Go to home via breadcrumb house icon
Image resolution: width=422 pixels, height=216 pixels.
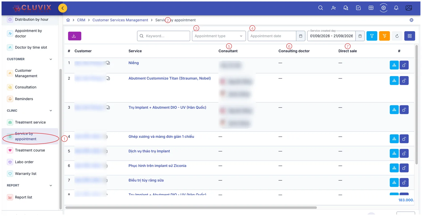(x=68, y=20)
